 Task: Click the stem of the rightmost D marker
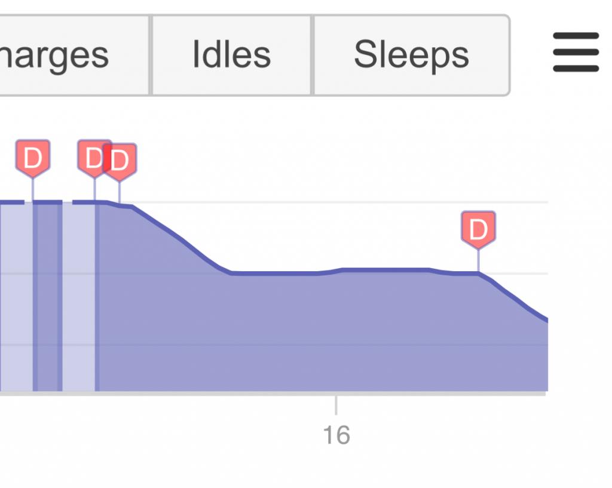(479, 260)
